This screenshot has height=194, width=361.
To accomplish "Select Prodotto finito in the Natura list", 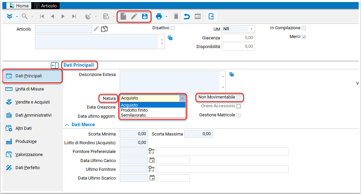I will point(153,110).
